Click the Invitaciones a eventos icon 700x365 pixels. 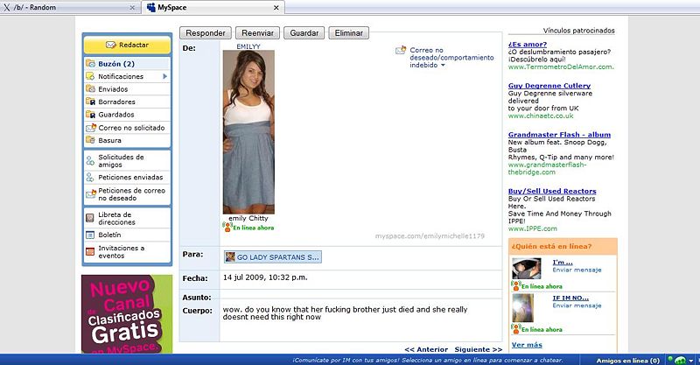pos(90,252)
